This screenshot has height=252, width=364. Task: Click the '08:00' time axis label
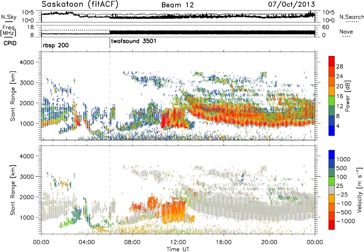pyautogui.click(x=132, y=242)
